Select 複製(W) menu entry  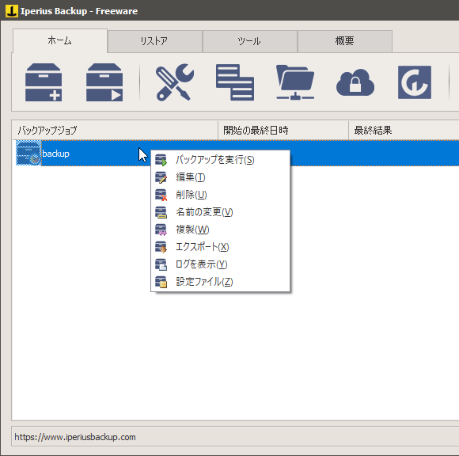[220, 230]
